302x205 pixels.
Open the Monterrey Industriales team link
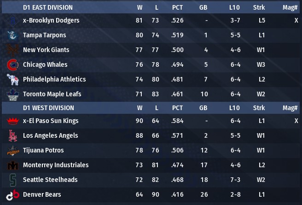coord(56,165)
